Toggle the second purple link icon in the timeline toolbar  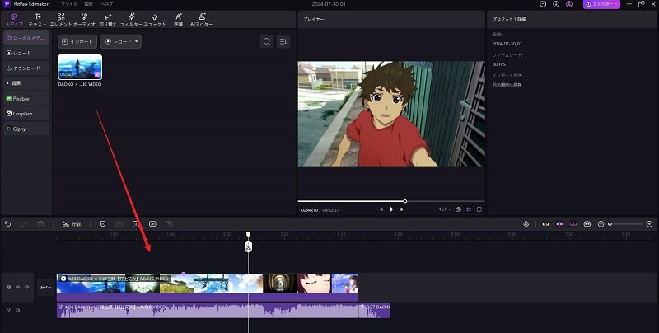point(573,224)
